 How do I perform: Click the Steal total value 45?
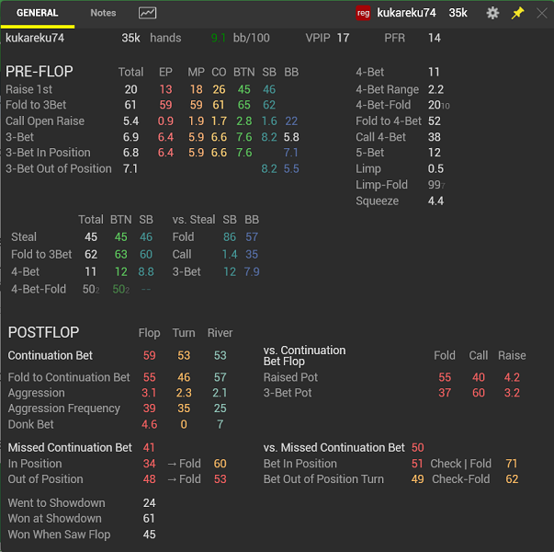tap(91, 236)
